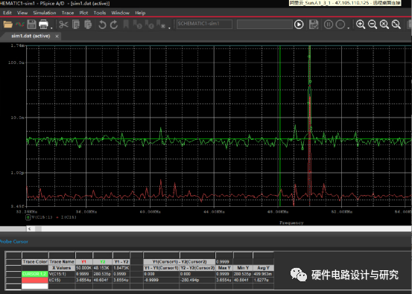412x294 pixels.
Task: Expand the print options dropdown arrow
Action: (51, 28)
